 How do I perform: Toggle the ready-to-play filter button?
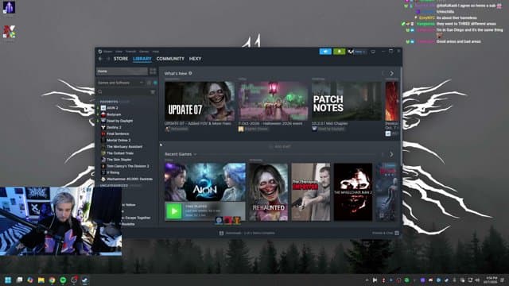click(155, 83)
